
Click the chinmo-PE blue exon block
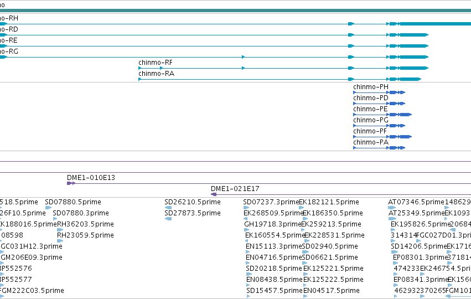(x=406, y=115)
